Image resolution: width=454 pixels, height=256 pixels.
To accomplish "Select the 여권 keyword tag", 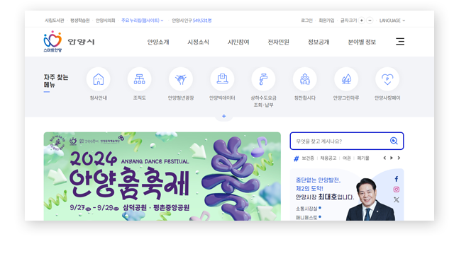I will click(x=347, y=158).
